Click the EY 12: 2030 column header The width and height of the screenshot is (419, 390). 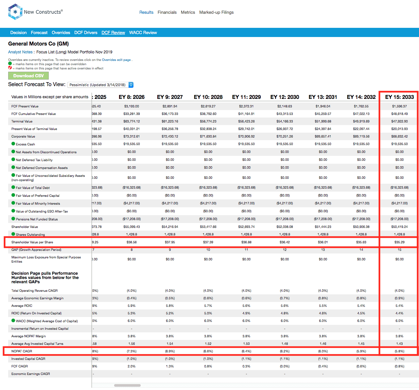click(x=285, y=97)
